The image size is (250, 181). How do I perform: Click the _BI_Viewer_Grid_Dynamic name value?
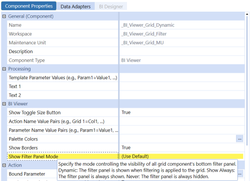click(x=148, y=25)
